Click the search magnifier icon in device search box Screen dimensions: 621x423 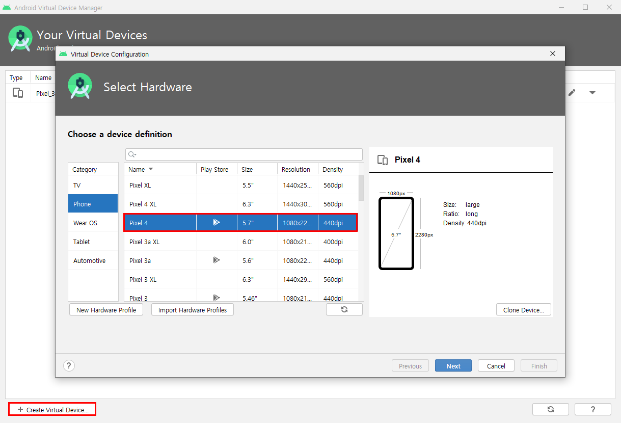point(132,154)
